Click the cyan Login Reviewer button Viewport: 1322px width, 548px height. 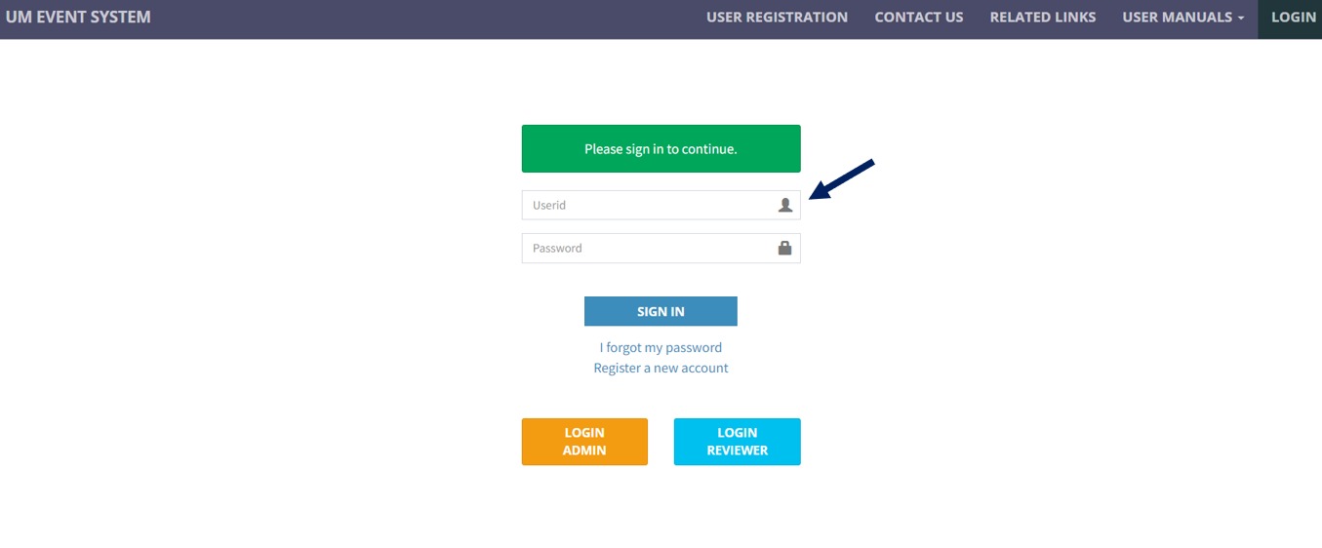[737, 442]
